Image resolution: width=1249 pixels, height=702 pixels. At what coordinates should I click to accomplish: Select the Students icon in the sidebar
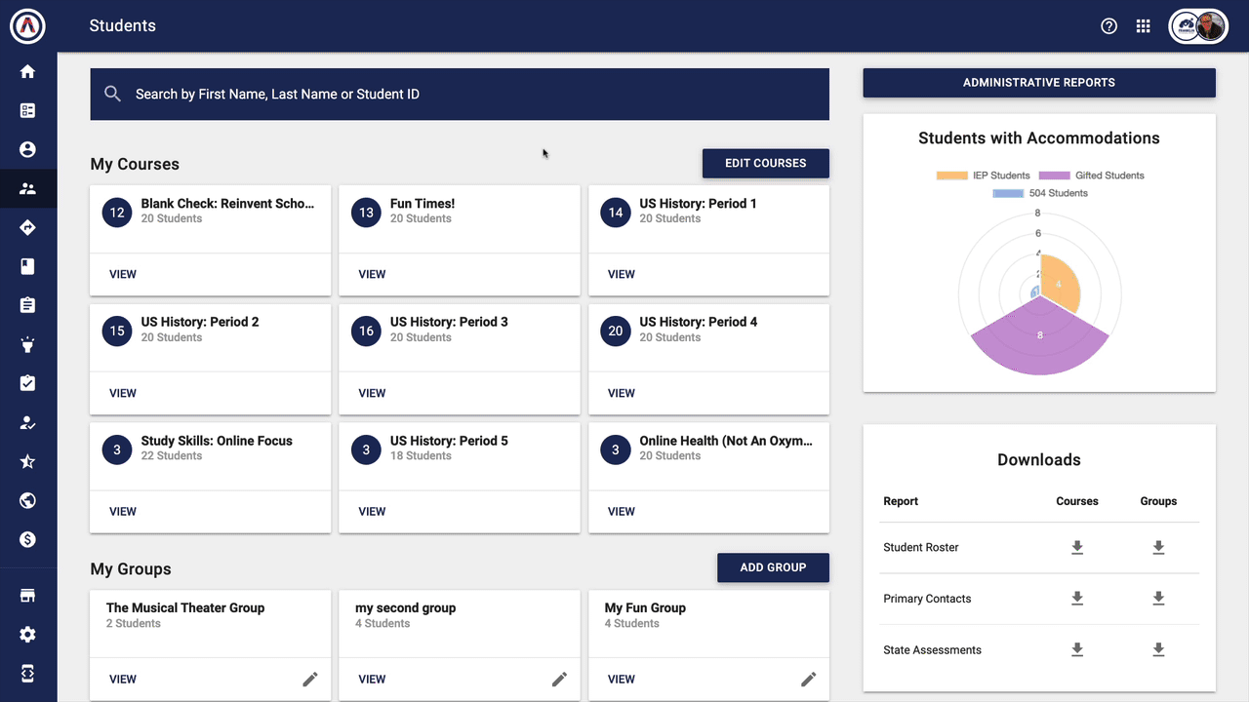coord(27,188)
